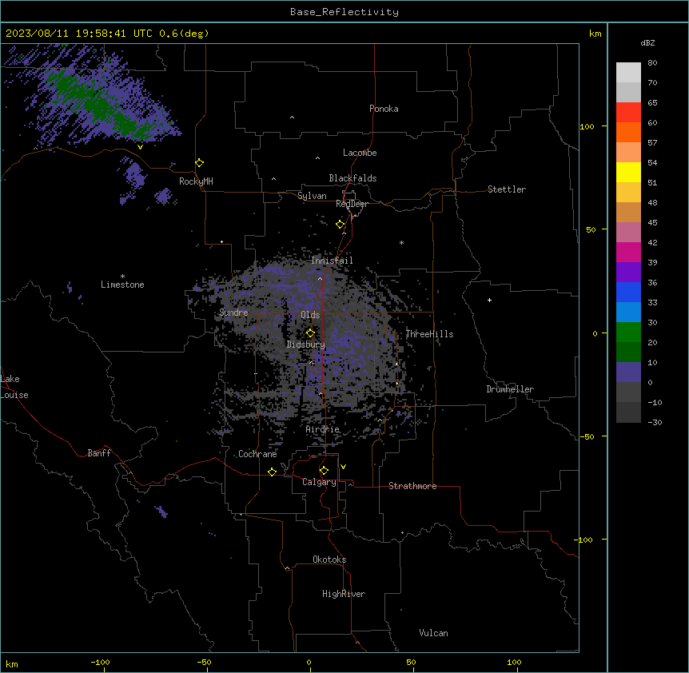
Task: Click the Drumheller label
Action: point(510,389)
